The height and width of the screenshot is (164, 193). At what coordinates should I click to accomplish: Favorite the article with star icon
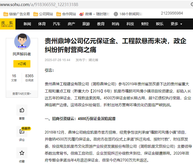pyautogui.click(x=22, y=153)
